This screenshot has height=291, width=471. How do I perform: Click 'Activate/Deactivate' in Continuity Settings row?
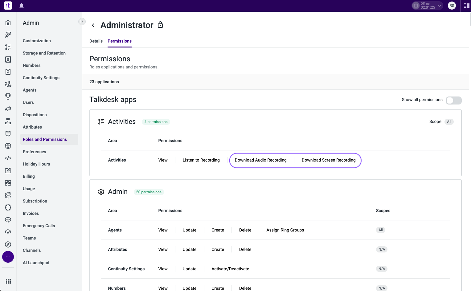[230, 269]
